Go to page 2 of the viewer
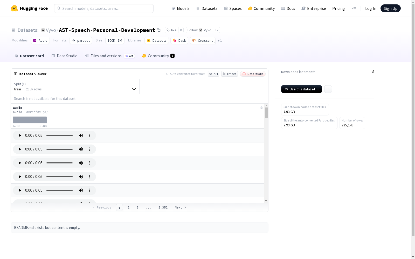This screenshot has height=259, width=415. (128, 207)
